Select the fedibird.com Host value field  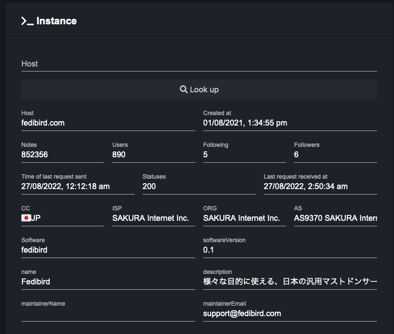click(108, 123)
